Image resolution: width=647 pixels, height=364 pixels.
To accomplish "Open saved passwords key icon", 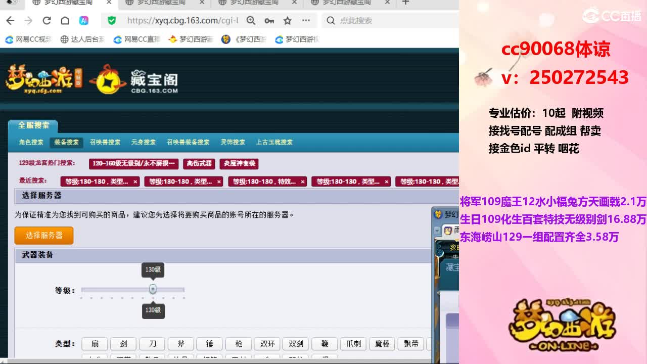I will tap(269, 21).
